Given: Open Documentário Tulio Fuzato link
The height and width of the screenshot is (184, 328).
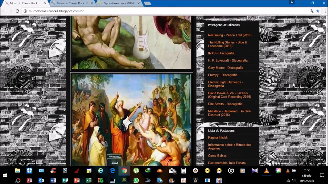Looking at the screenshot, I should coord(227,163).
